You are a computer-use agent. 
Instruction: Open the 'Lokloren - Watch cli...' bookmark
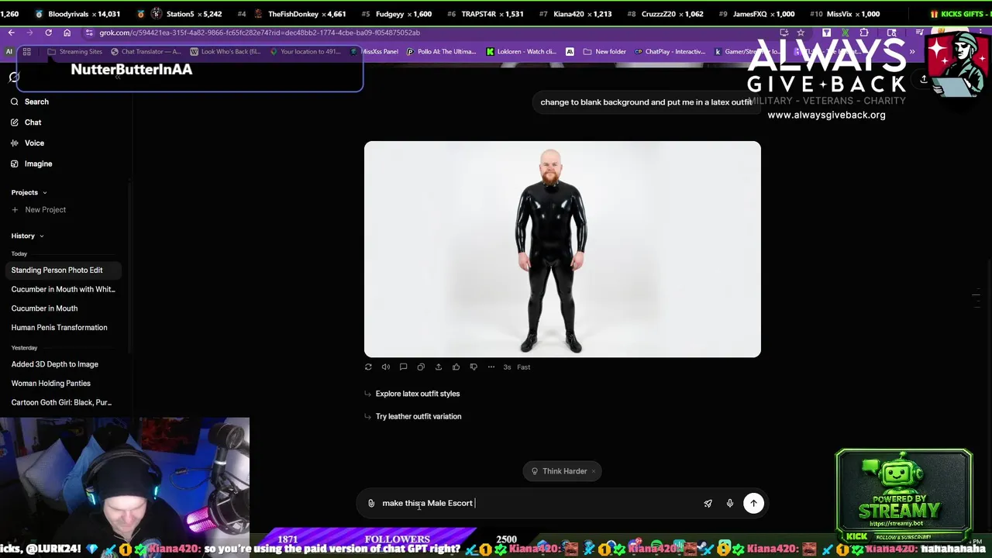click(x=522, y=52)
